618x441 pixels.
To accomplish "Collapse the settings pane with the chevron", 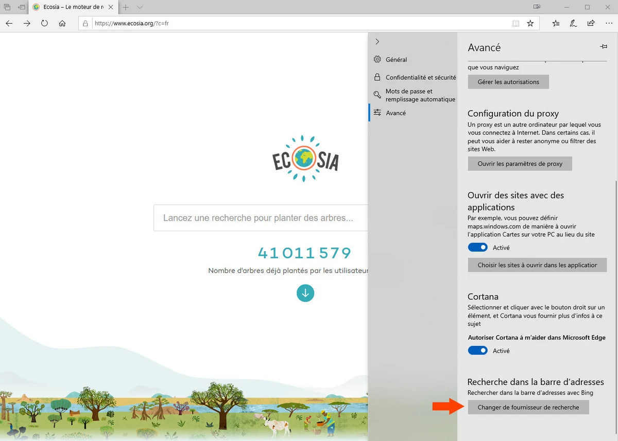I will [x=377, y=42].
